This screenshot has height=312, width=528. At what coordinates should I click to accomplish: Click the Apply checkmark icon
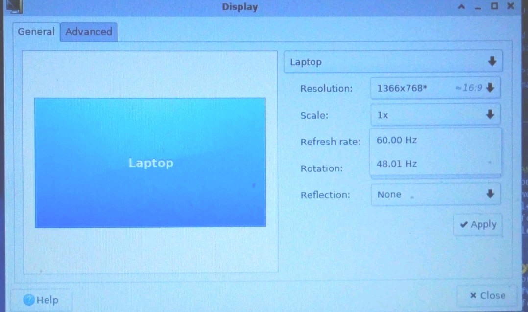point(464,224)
